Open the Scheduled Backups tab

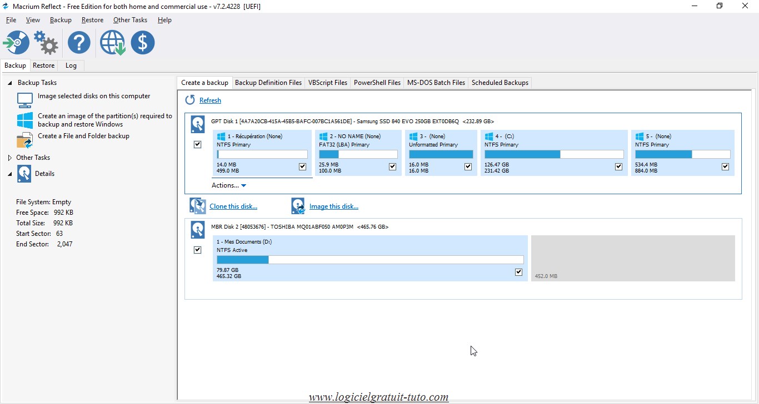pos(500,83)
